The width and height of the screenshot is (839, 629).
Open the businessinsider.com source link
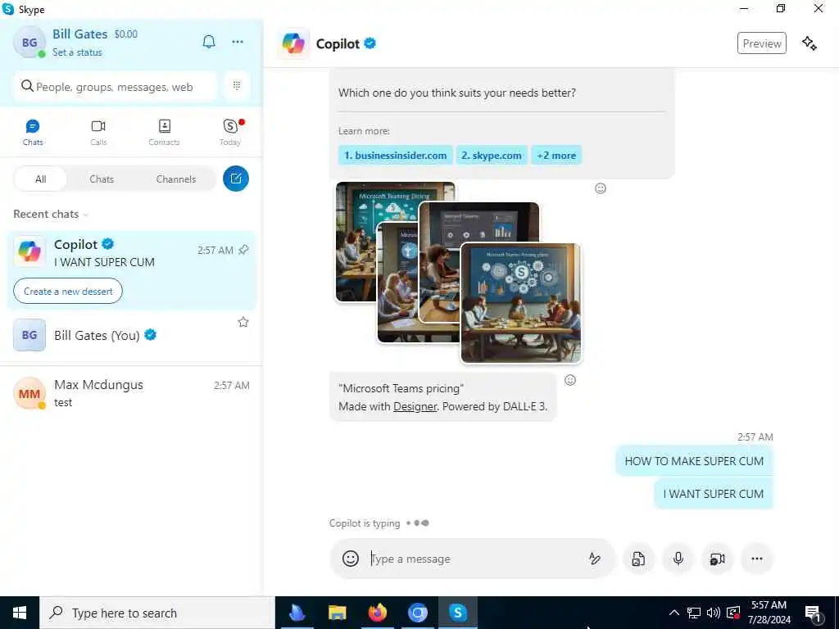(x=396, y=155)
